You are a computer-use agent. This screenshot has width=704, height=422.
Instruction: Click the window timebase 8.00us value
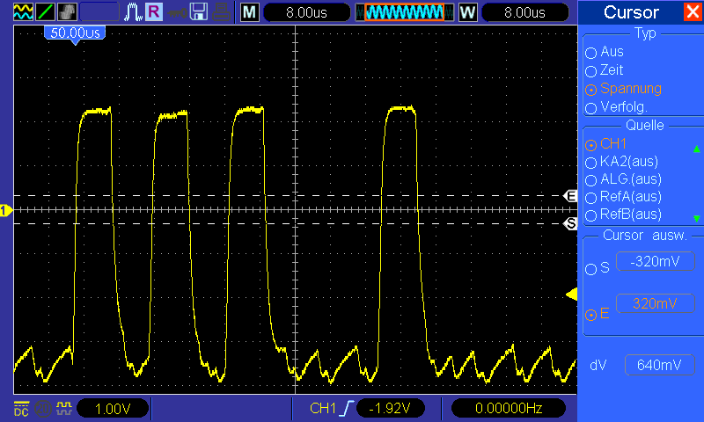coord(524,12)
